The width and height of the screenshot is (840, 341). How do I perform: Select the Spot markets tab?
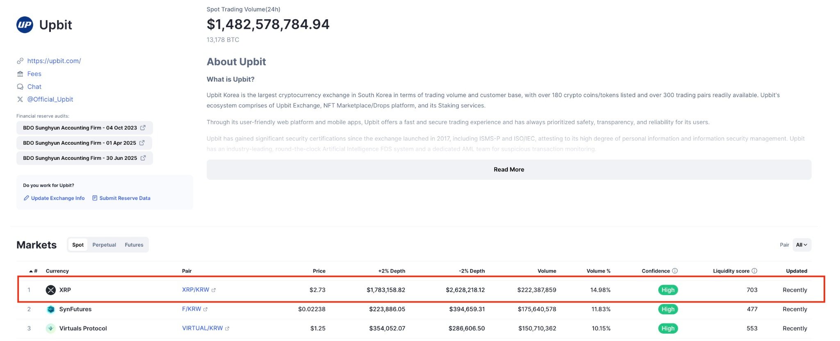tap(78, 245)
